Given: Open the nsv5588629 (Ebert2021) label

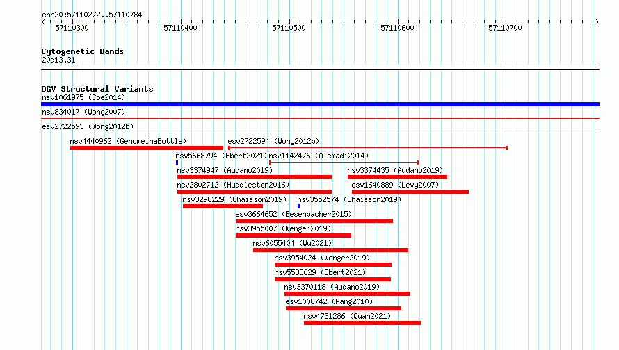Looking at the screenshot, I should point(320,272).
